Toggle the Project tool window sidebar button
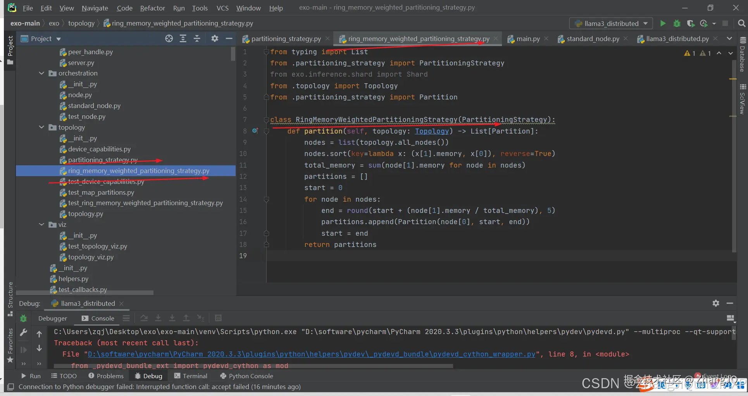 (x=10, y=50)
